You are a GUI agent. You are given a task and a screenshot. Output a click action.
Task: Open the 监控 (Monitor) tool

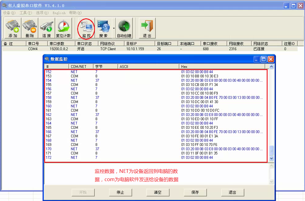[86, 28]
